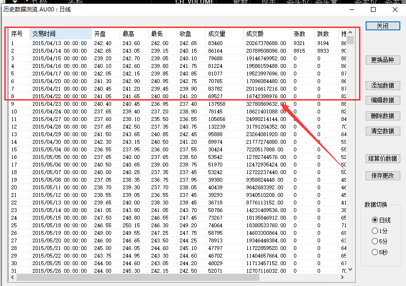Click the 最高 column header
Image resolution: width=406 pixels, height=286 pixels.
[134, 34]
